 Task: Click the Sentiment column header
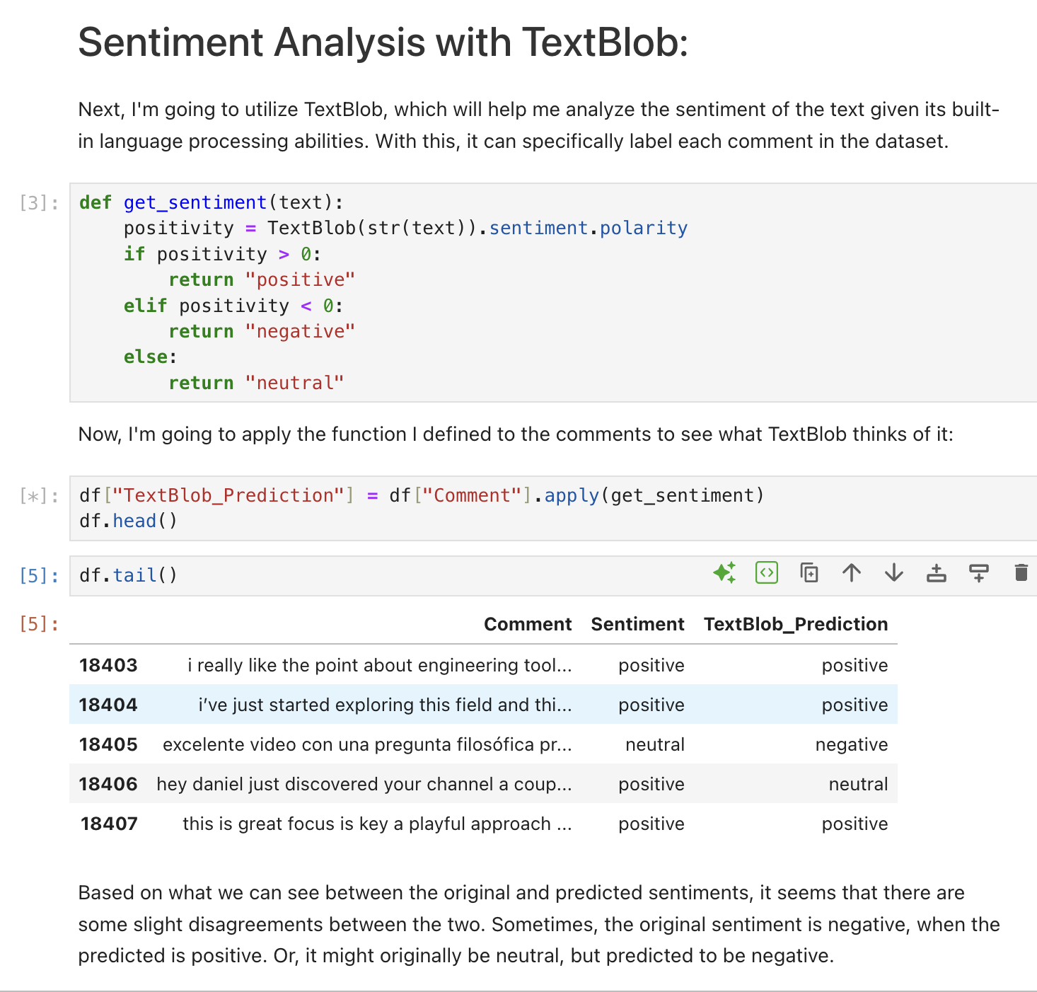coord(637,624)
